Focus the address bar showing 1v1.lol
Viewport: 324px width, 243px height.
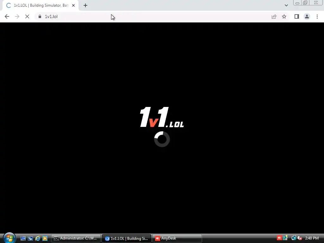coord(153,16)
